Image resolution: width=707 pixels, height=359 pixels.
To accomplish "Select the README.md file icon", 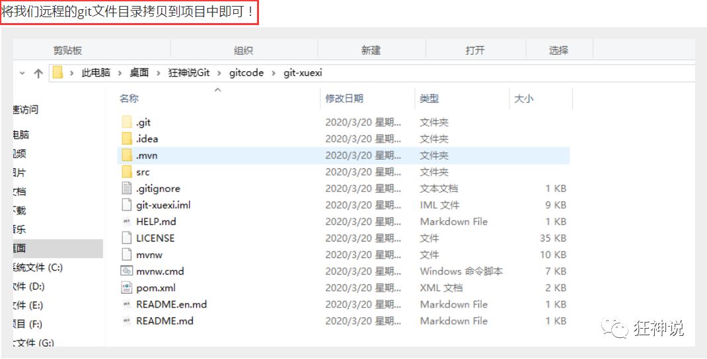I will click(x=127, y=321).
